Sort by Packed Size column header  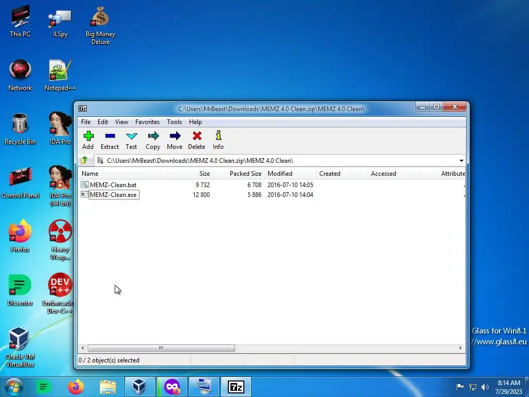coord(239,174)
